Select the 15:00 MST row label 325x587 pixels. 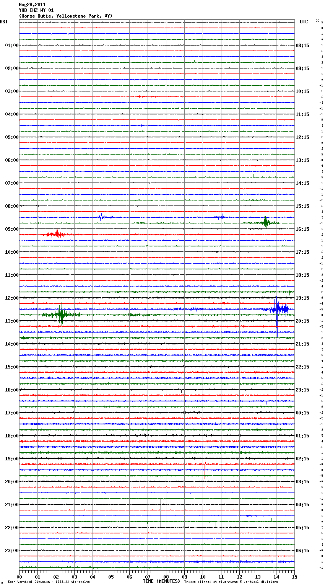point(11,367)
